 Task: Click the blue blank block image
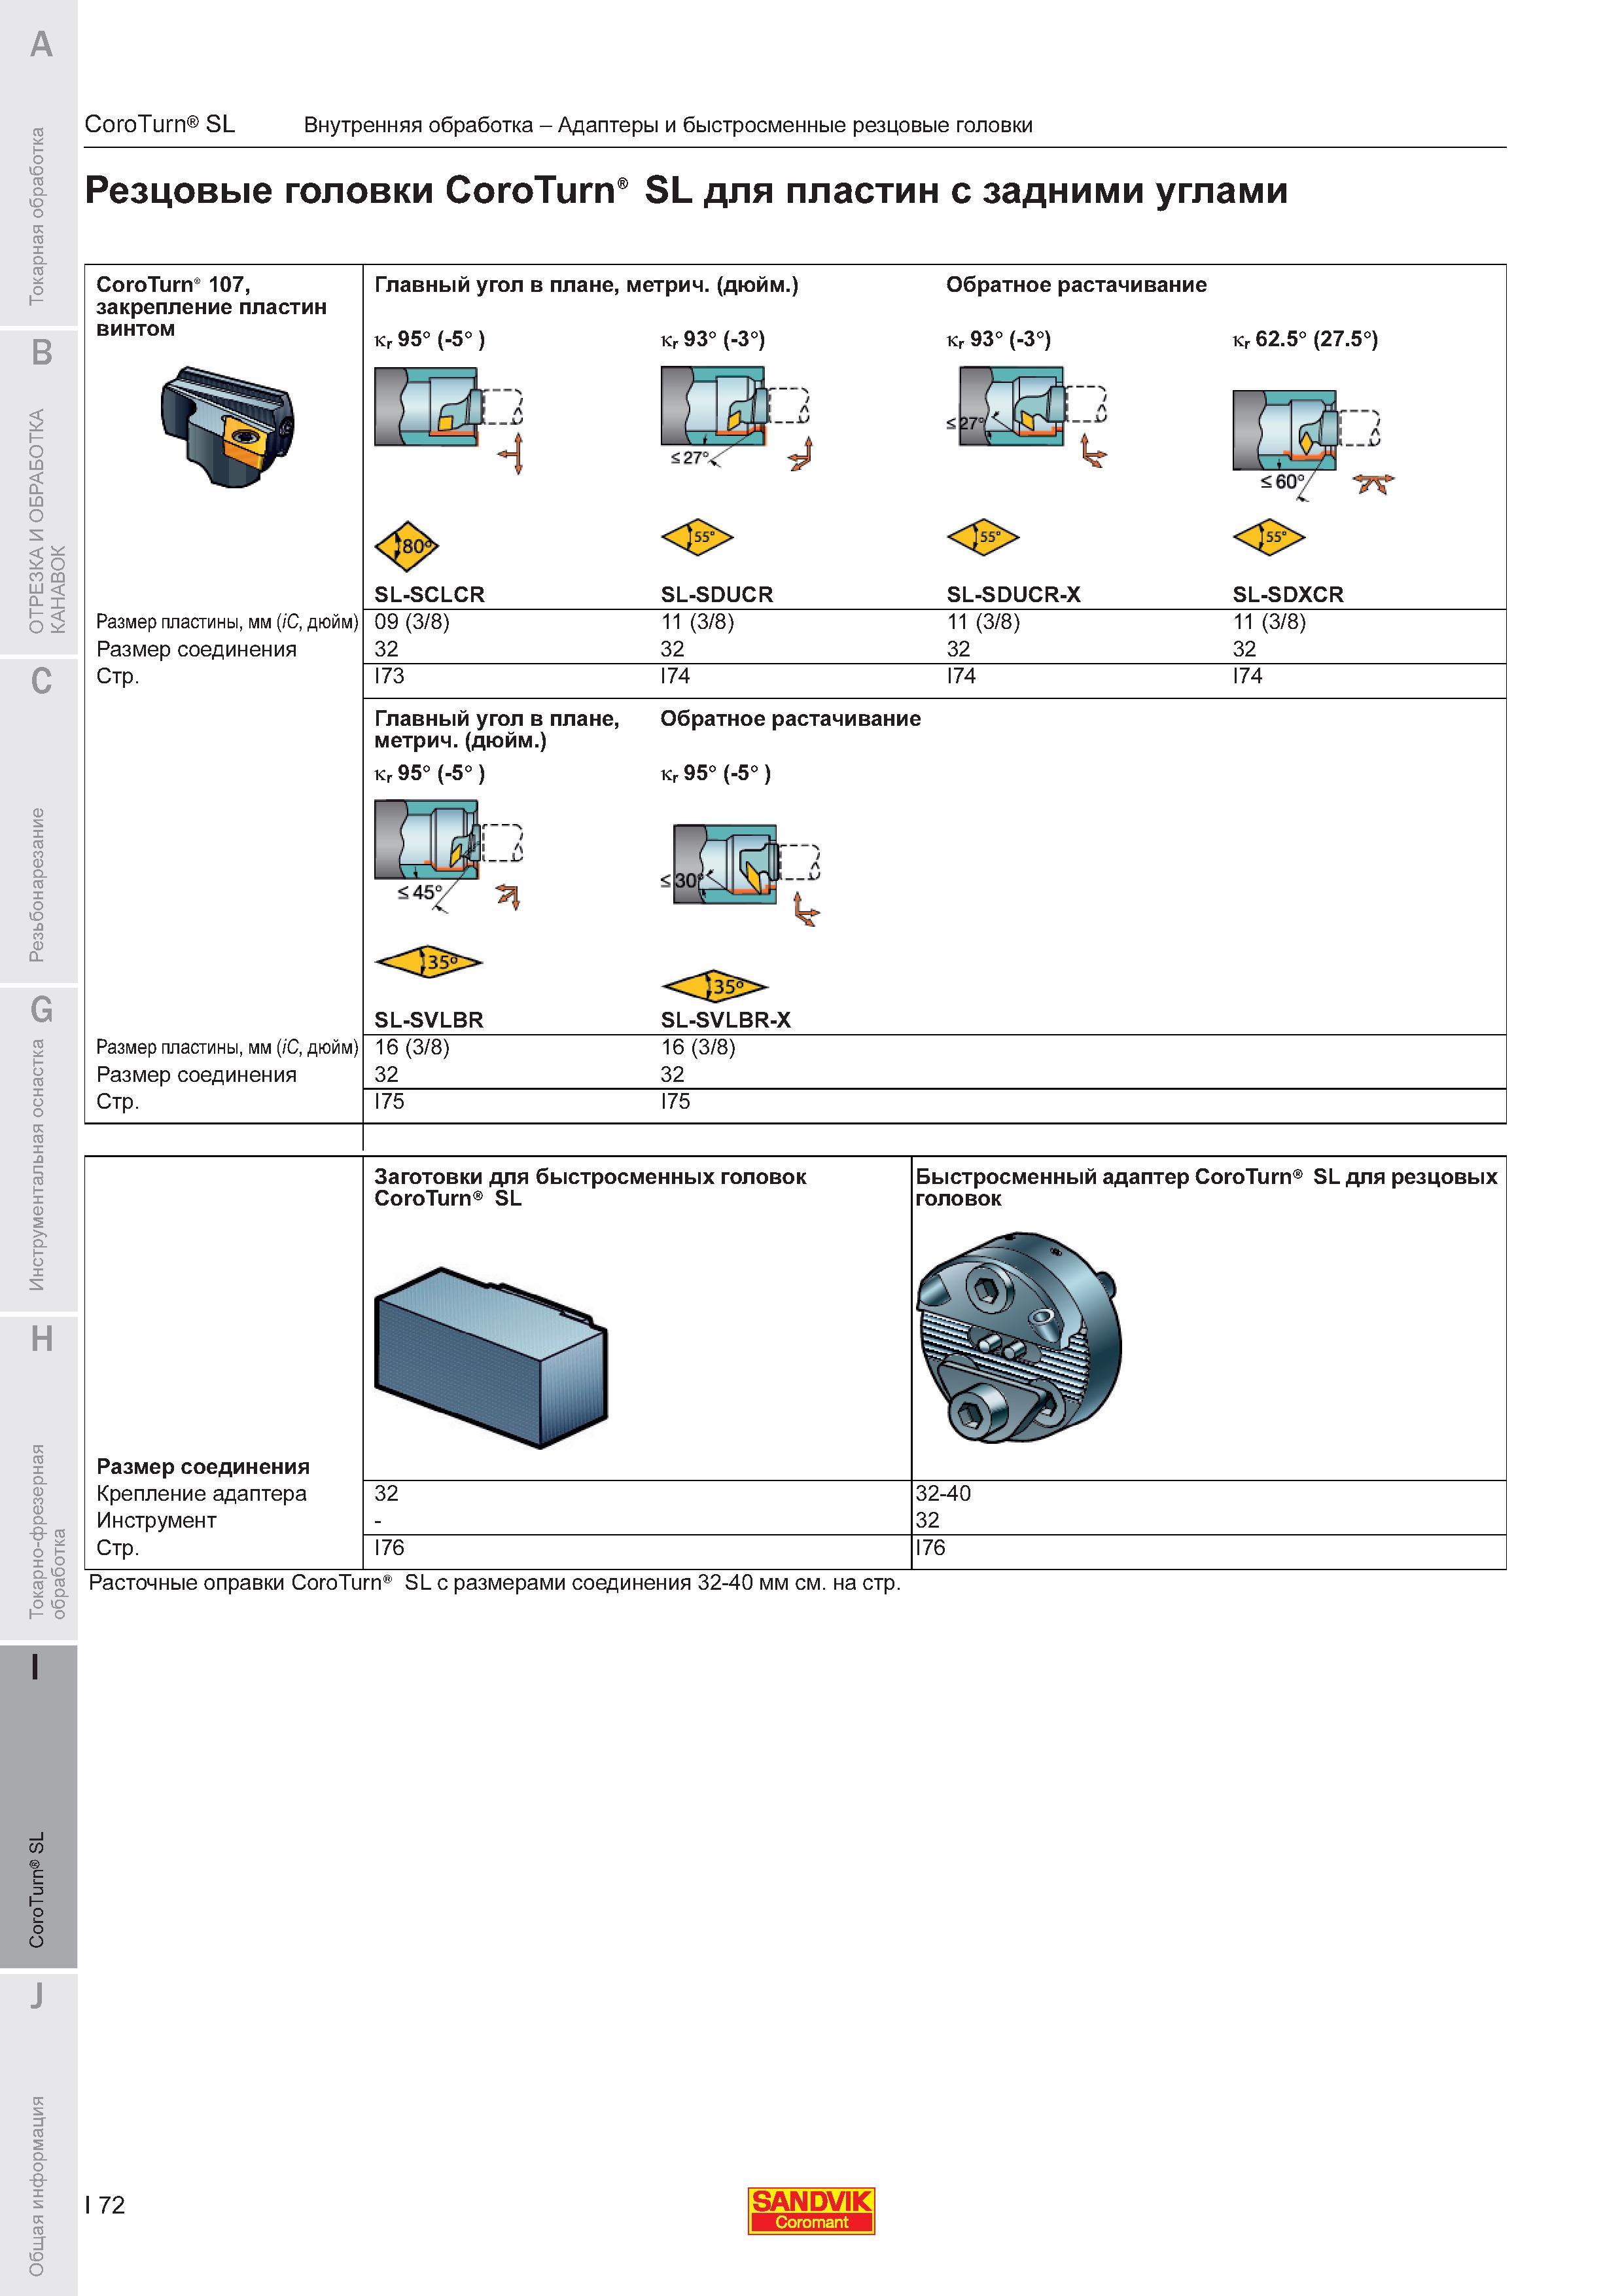(x=491, y=1357)
